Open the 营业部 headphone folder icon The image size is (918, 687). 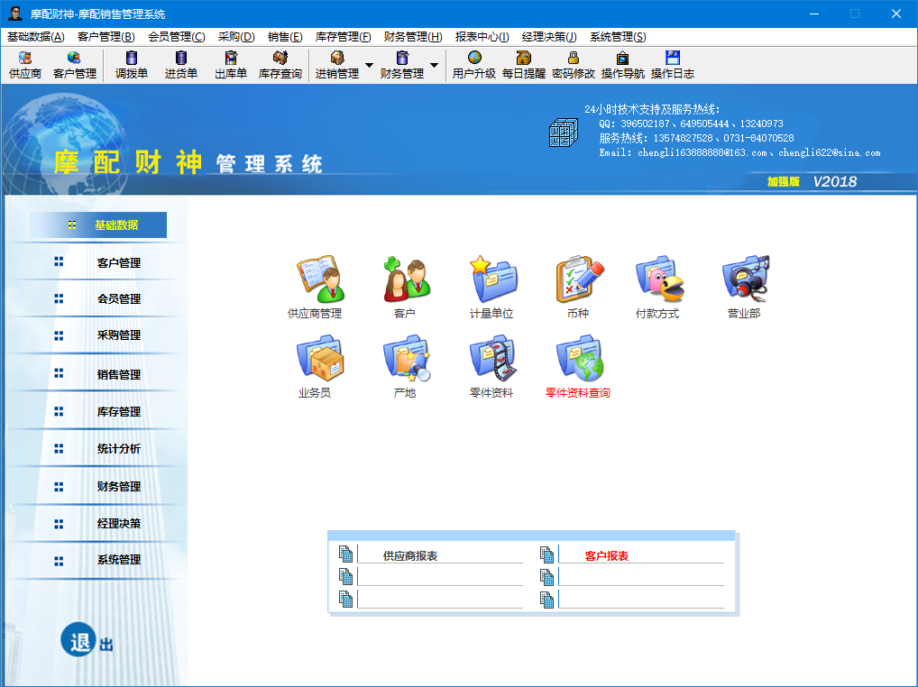pos(746,279)
